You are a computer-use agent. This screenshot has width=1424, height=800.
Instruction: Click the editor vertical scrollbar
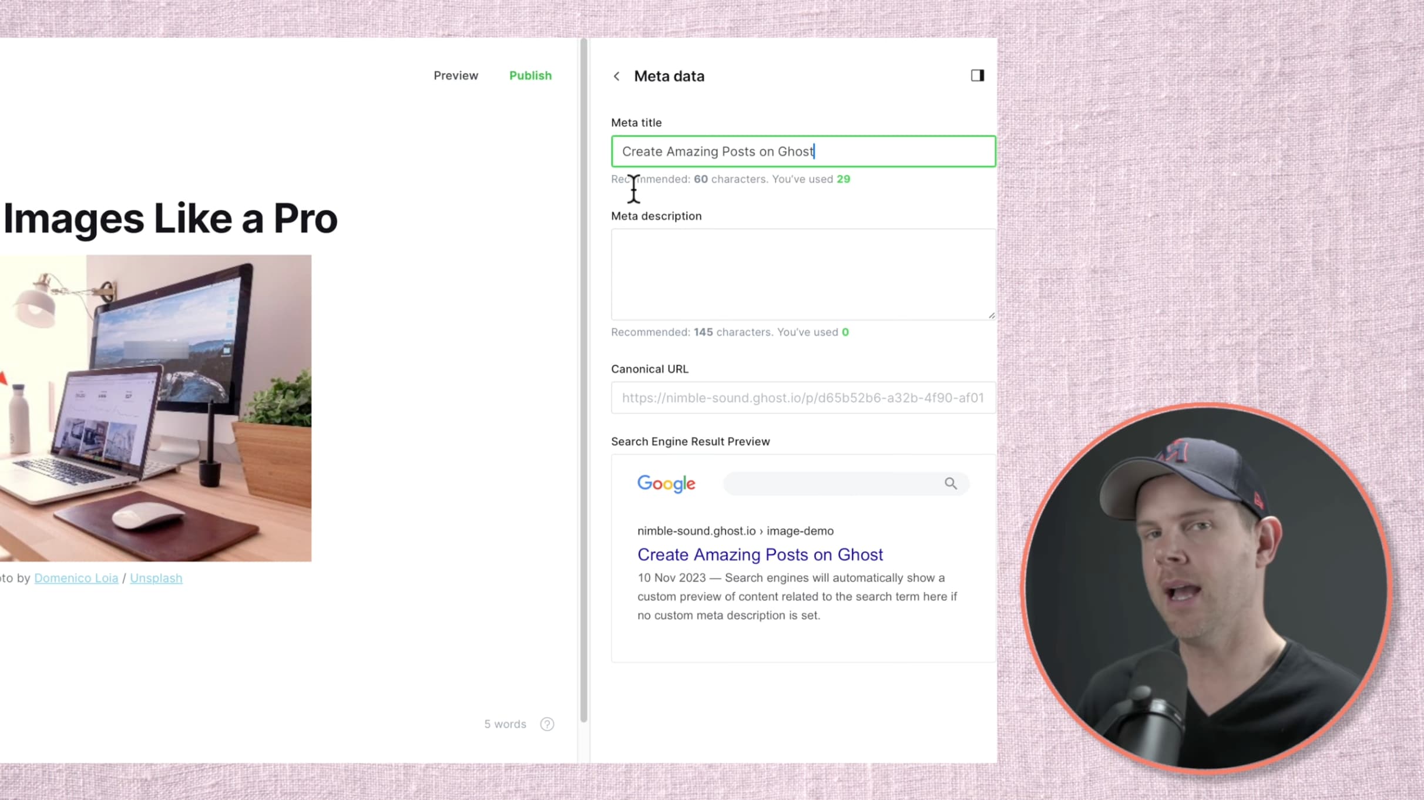click(583, 381)
